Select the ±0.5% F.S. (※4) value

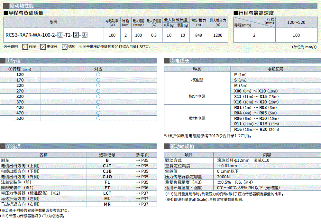[235, 182]
